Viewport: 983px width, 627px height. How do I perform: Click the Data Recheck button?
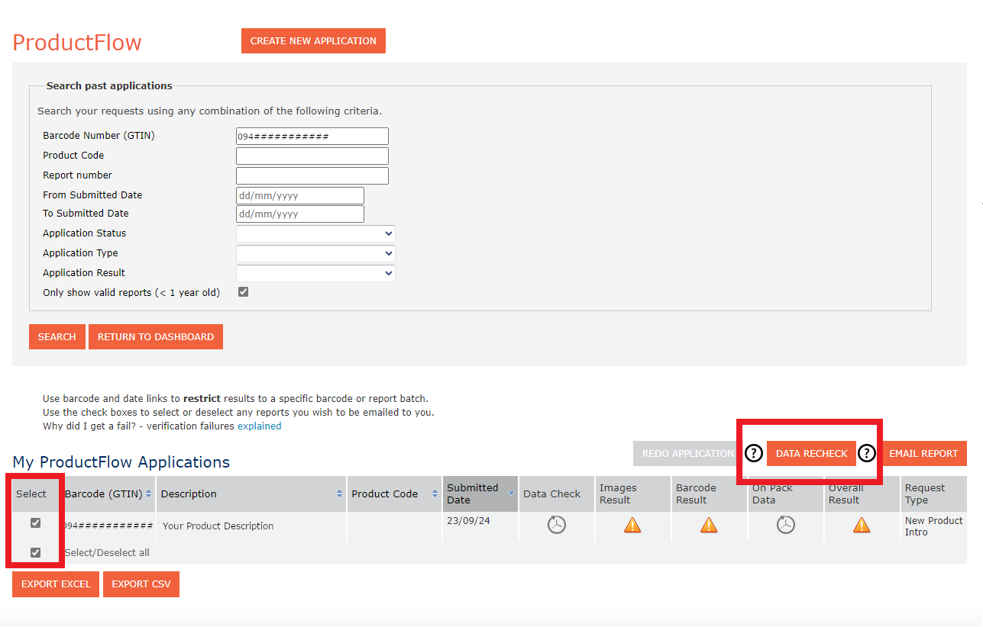pos(812,454)
